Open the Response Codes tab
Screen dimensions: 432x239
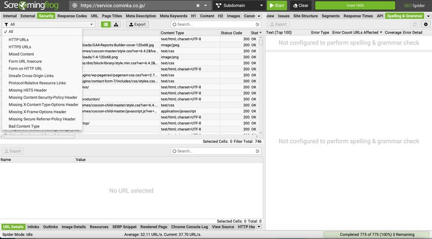click(x=71, y=16)
